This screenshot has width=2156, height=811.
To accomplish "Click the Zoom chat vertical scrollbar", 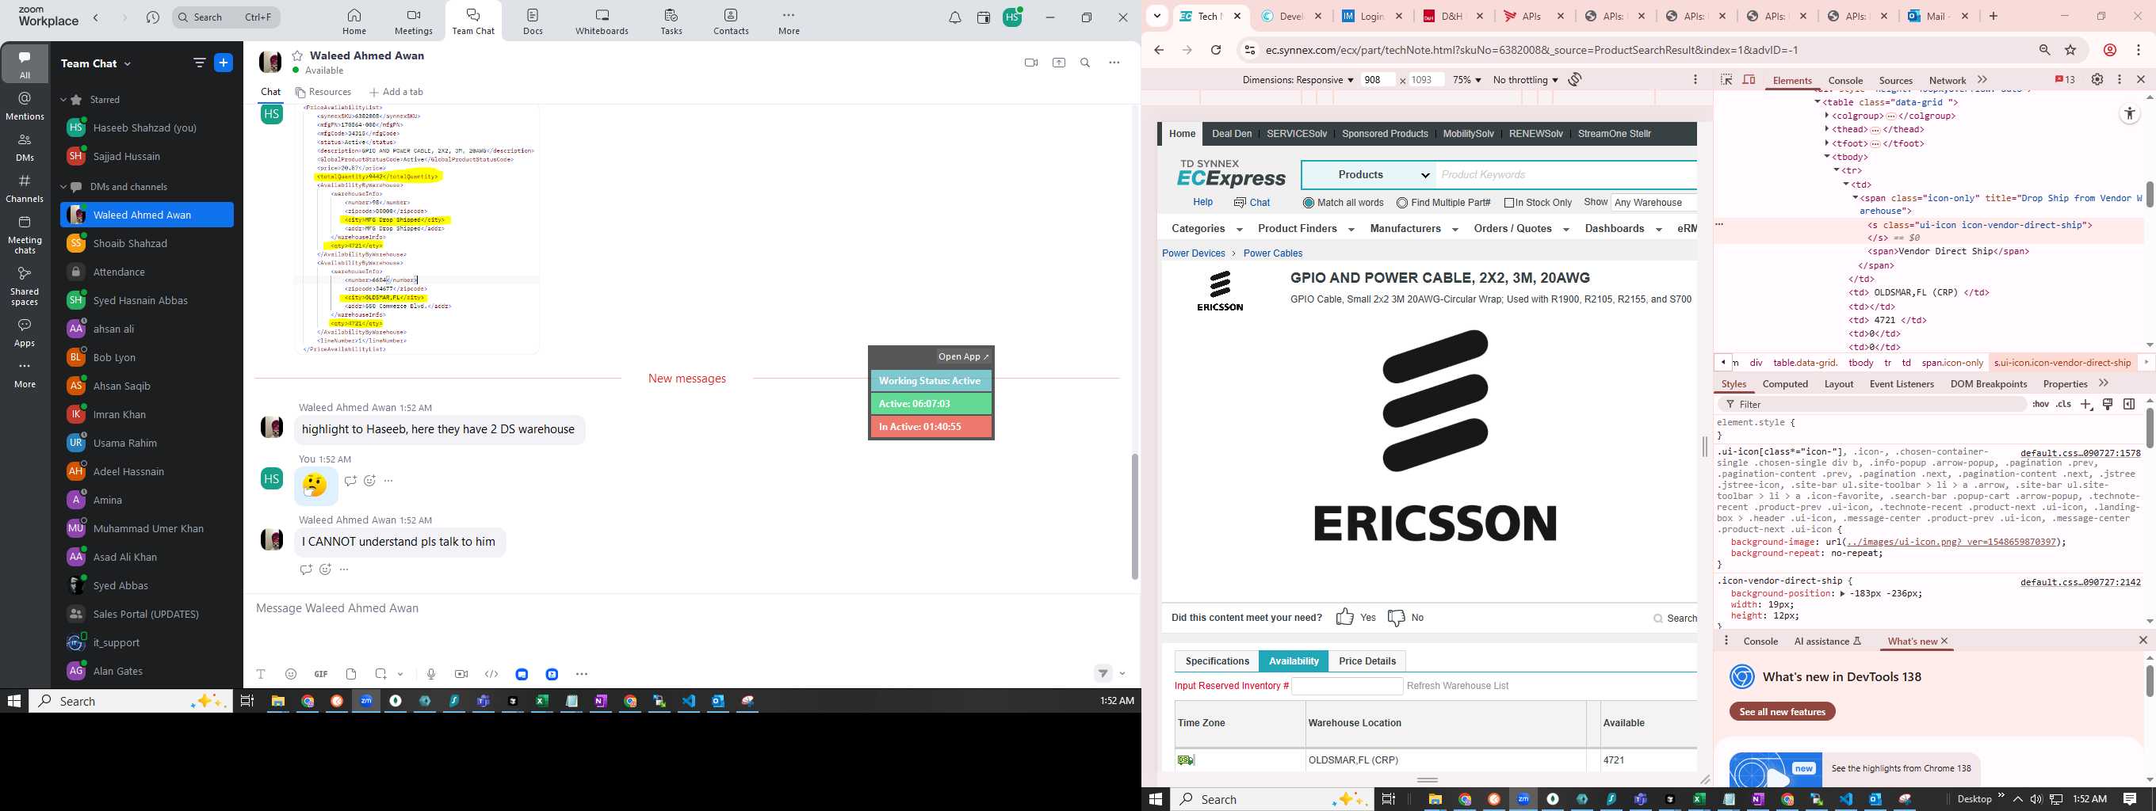I will [x=1134, y=516].
